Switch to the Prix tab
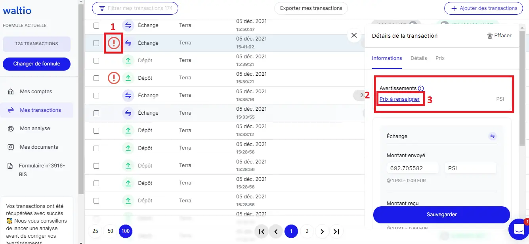Image resolution: width=529 pixels, height=244 pixels. (x=440, y=58)
